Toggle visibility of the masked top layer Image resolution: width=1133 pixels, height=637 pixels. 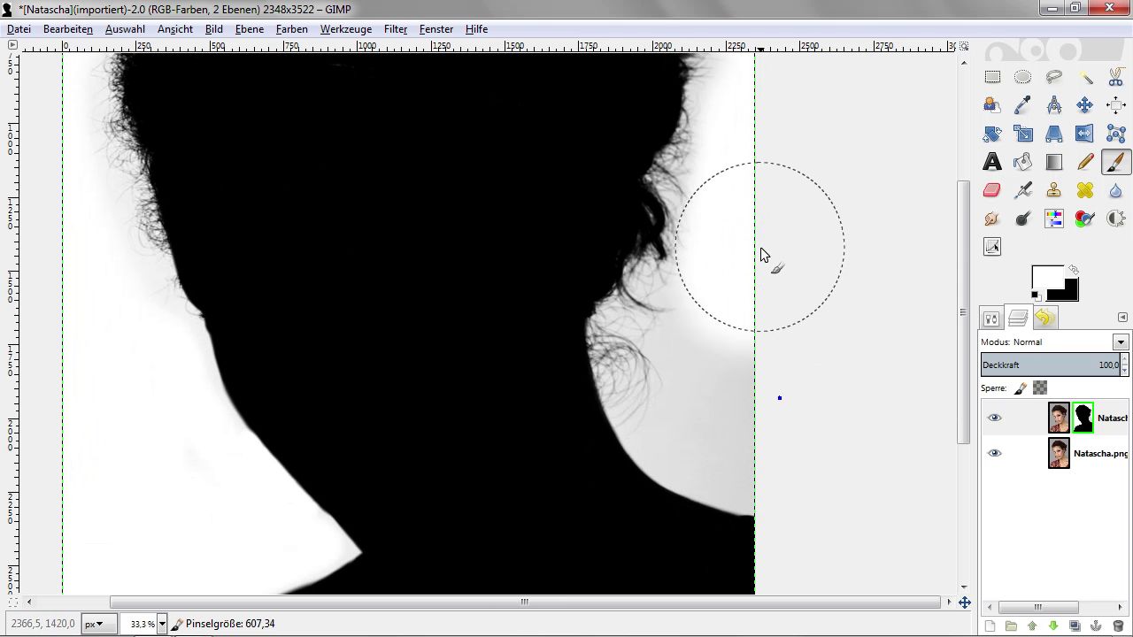click(994, 418)
